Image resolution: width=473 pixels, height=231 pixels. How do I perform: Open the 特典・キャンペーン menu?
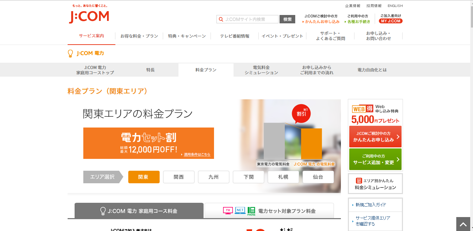(x=187, y=36)
